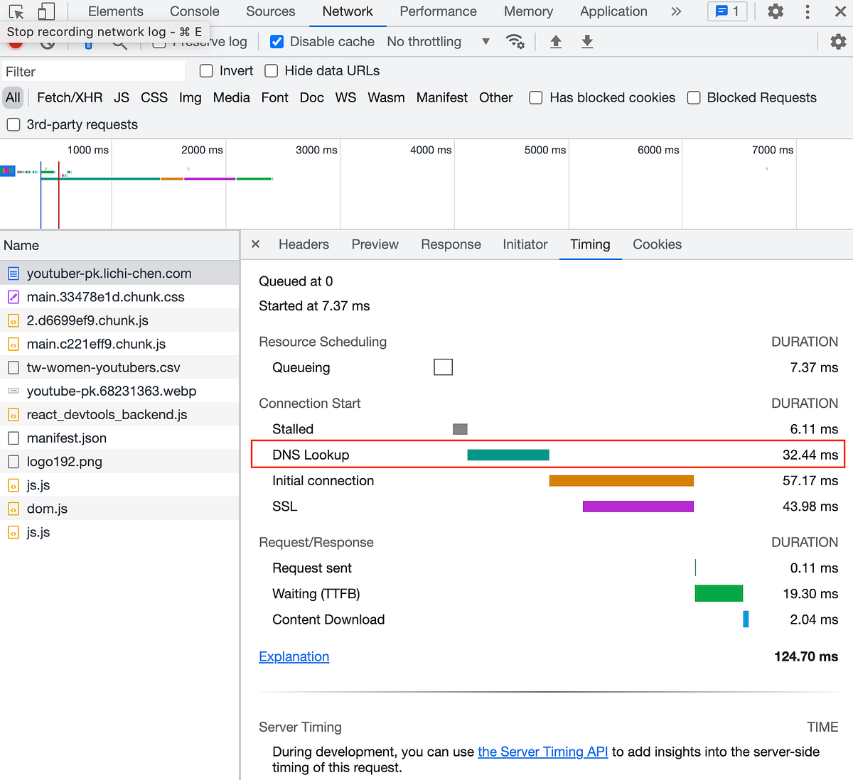Close the request details panel

pyautogui.click(x=256, y=244)
